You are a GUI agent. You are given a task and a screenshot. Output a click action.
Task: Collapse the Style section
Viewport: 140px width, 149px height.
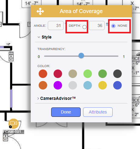pyautogui.click(x=39, y=37)
